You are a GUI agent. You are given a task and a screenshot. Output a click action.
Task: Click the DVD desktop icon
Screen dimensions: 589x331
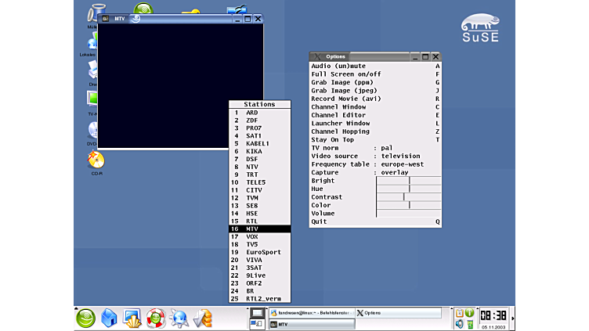(x=93, y=130)
